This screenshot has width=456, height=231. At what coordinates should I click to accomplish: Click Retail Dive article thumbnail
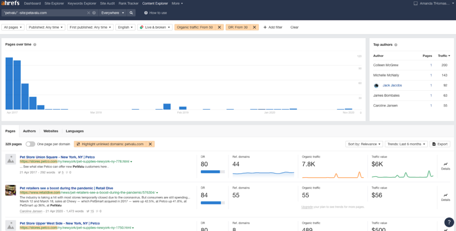point(11,191)
